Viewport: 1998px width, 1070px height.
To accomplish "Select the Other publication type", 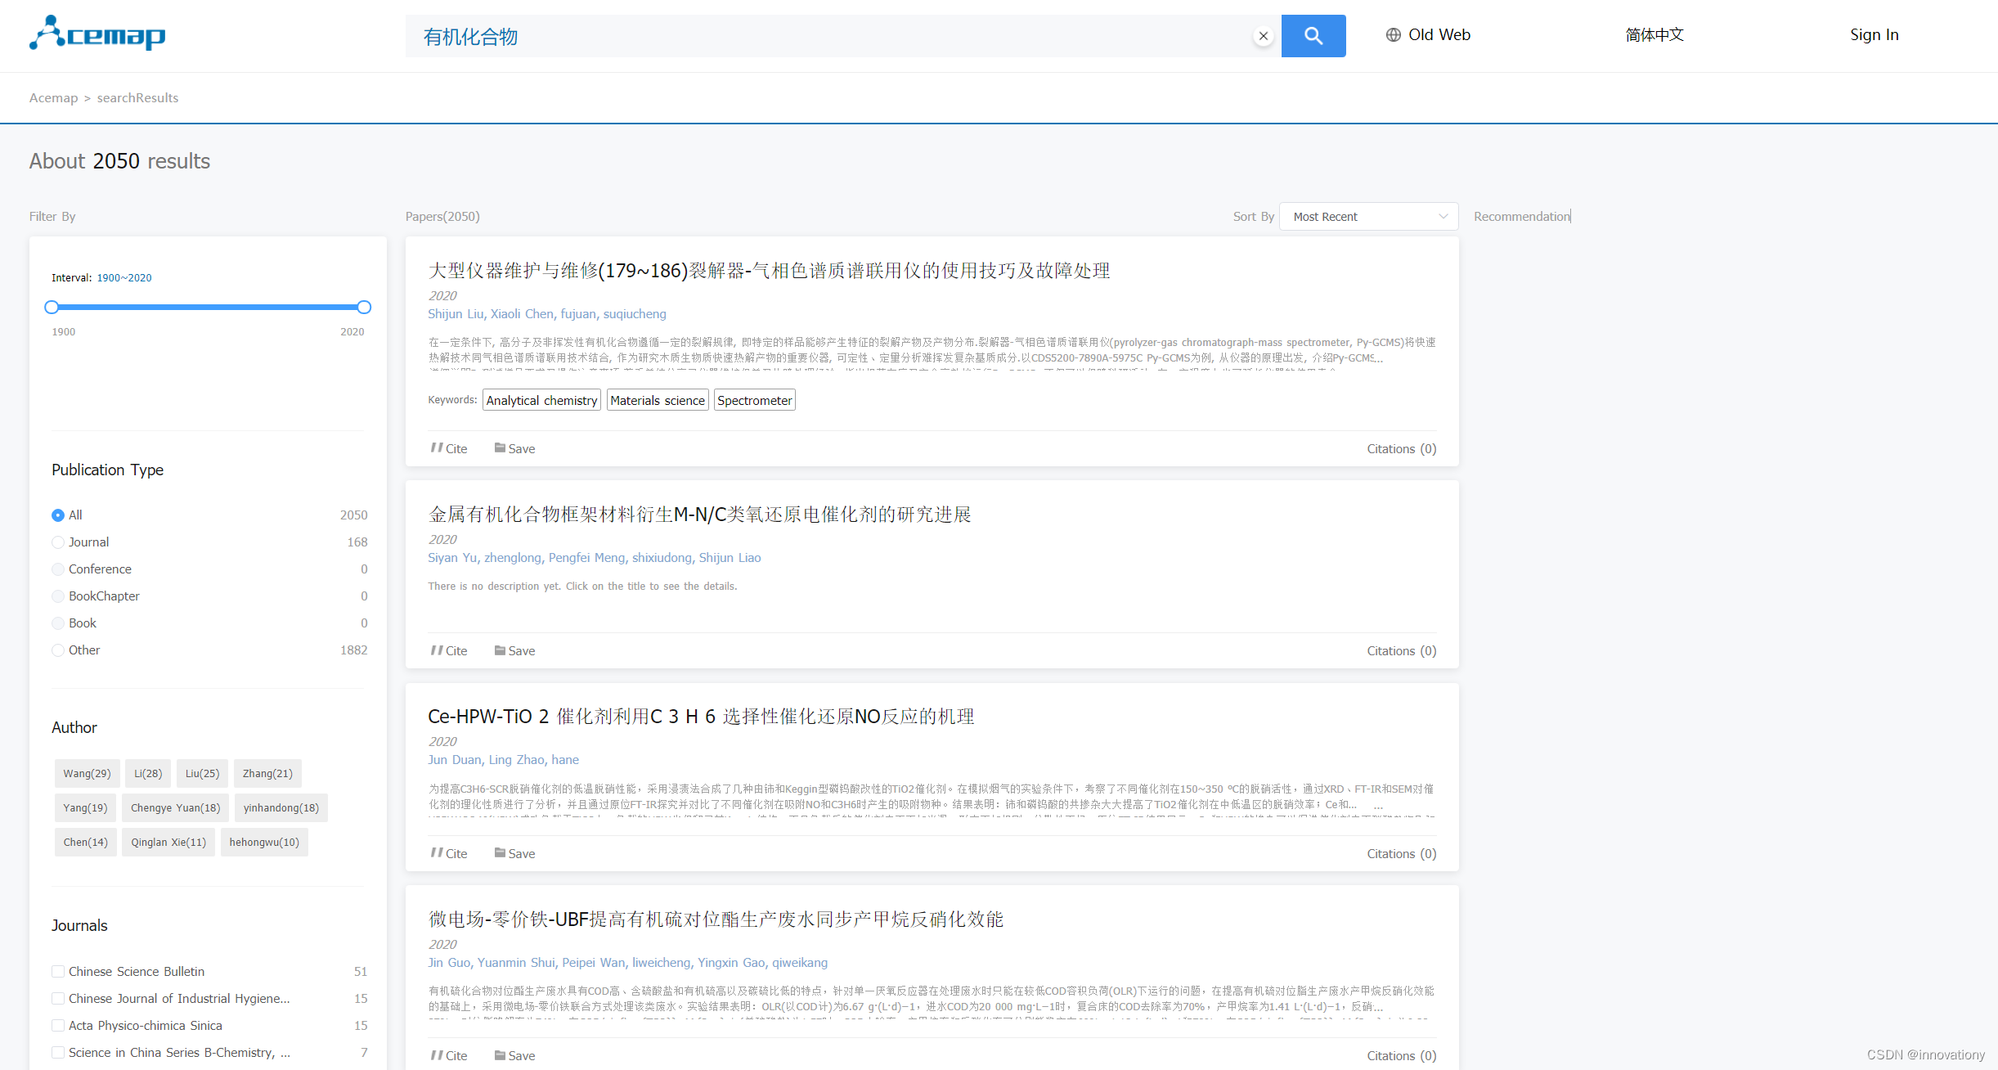I will click(x=58, y=650).
